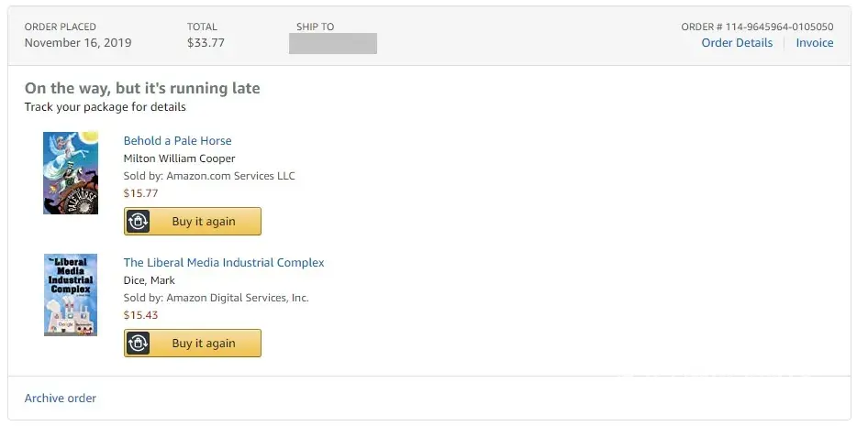Image resolution: width=857 pixels, height=426 pixels.
Task: Select the Archive order link
Action: [x=61, y=399]
